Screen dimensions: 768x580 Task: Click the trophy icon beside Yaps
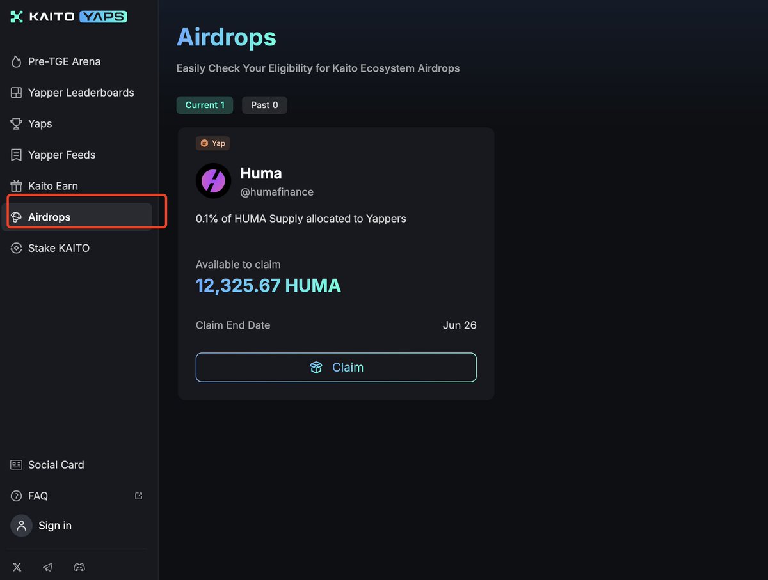click(x=17, y=123)
